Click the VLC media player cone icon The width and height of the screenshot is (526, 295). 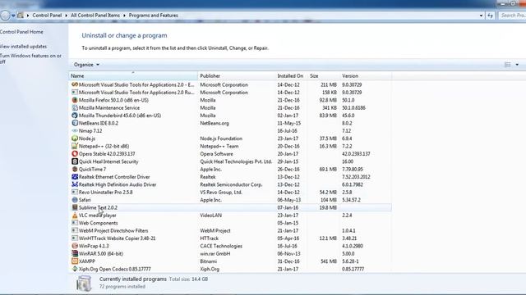(x=75, y=216)
